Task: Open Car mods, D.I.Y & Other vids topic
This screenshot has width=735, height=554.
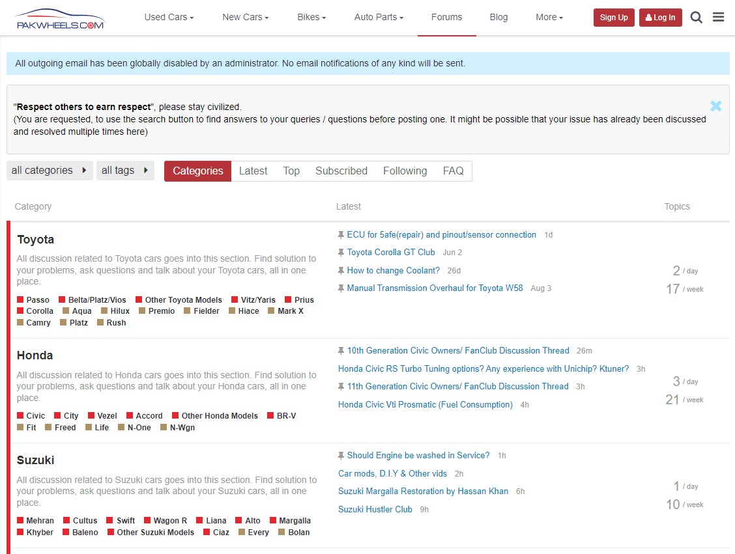Action: tap(392, 474)
